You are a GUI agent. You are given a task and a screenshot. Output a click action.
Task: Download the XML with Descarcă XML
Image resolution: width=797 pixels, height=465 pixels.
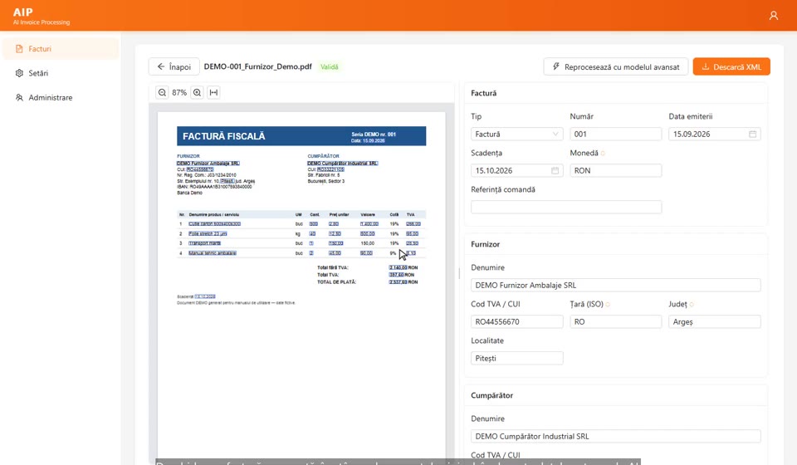[731, 66]
